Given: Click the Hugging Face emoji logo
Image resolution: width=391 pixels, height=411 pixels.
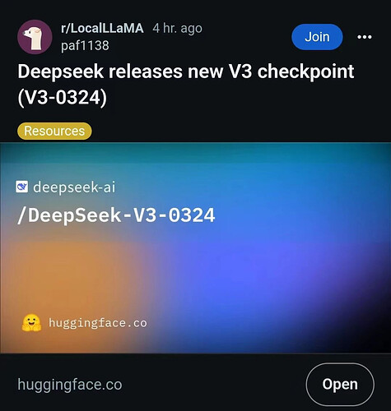Looking at the screenshot, I should click(x=31, y=323).
